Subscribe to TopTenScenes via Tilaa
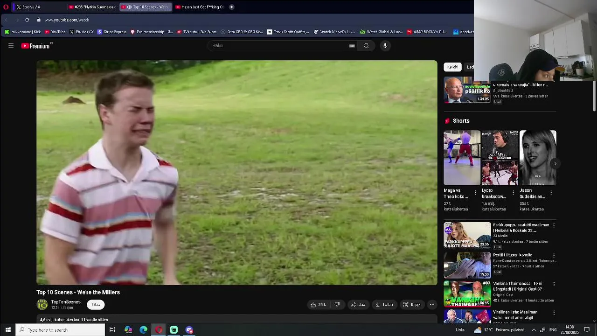 pyautogui.click(x=96, y=305)
